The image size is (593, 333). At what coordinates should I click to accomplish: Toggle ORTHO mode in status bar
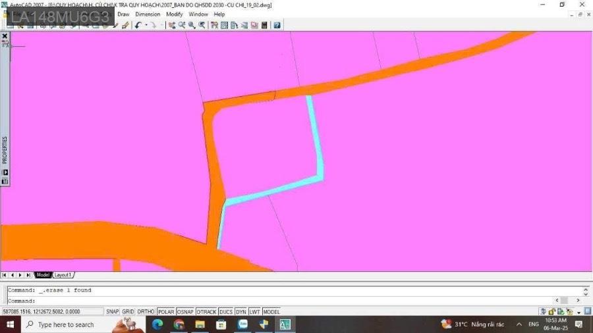coord(147,311)
